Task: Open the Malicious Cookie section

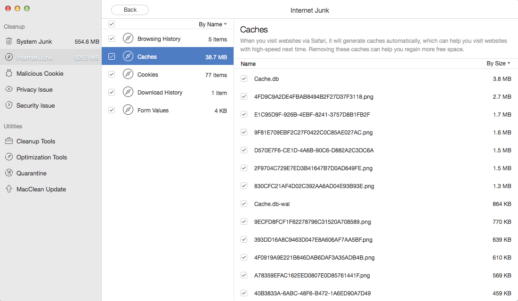Action: click(51, 73)
